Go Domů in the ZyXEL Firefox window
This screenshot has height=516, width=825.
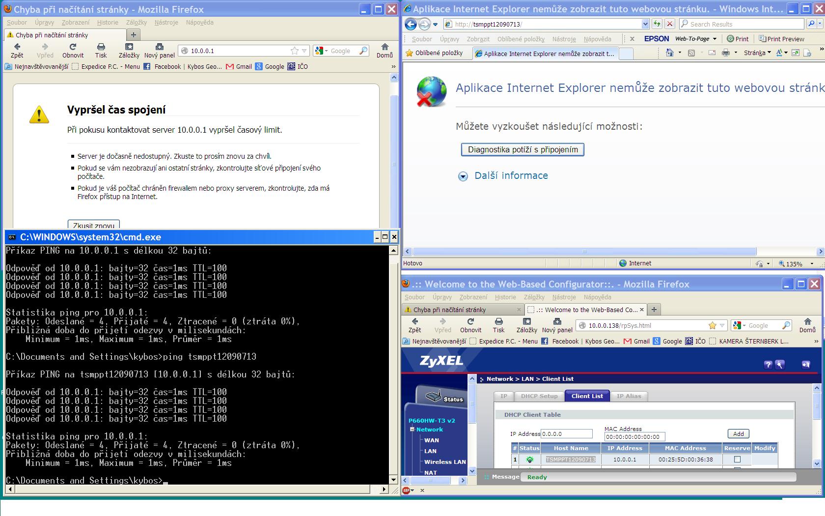(x=807, y=325)
